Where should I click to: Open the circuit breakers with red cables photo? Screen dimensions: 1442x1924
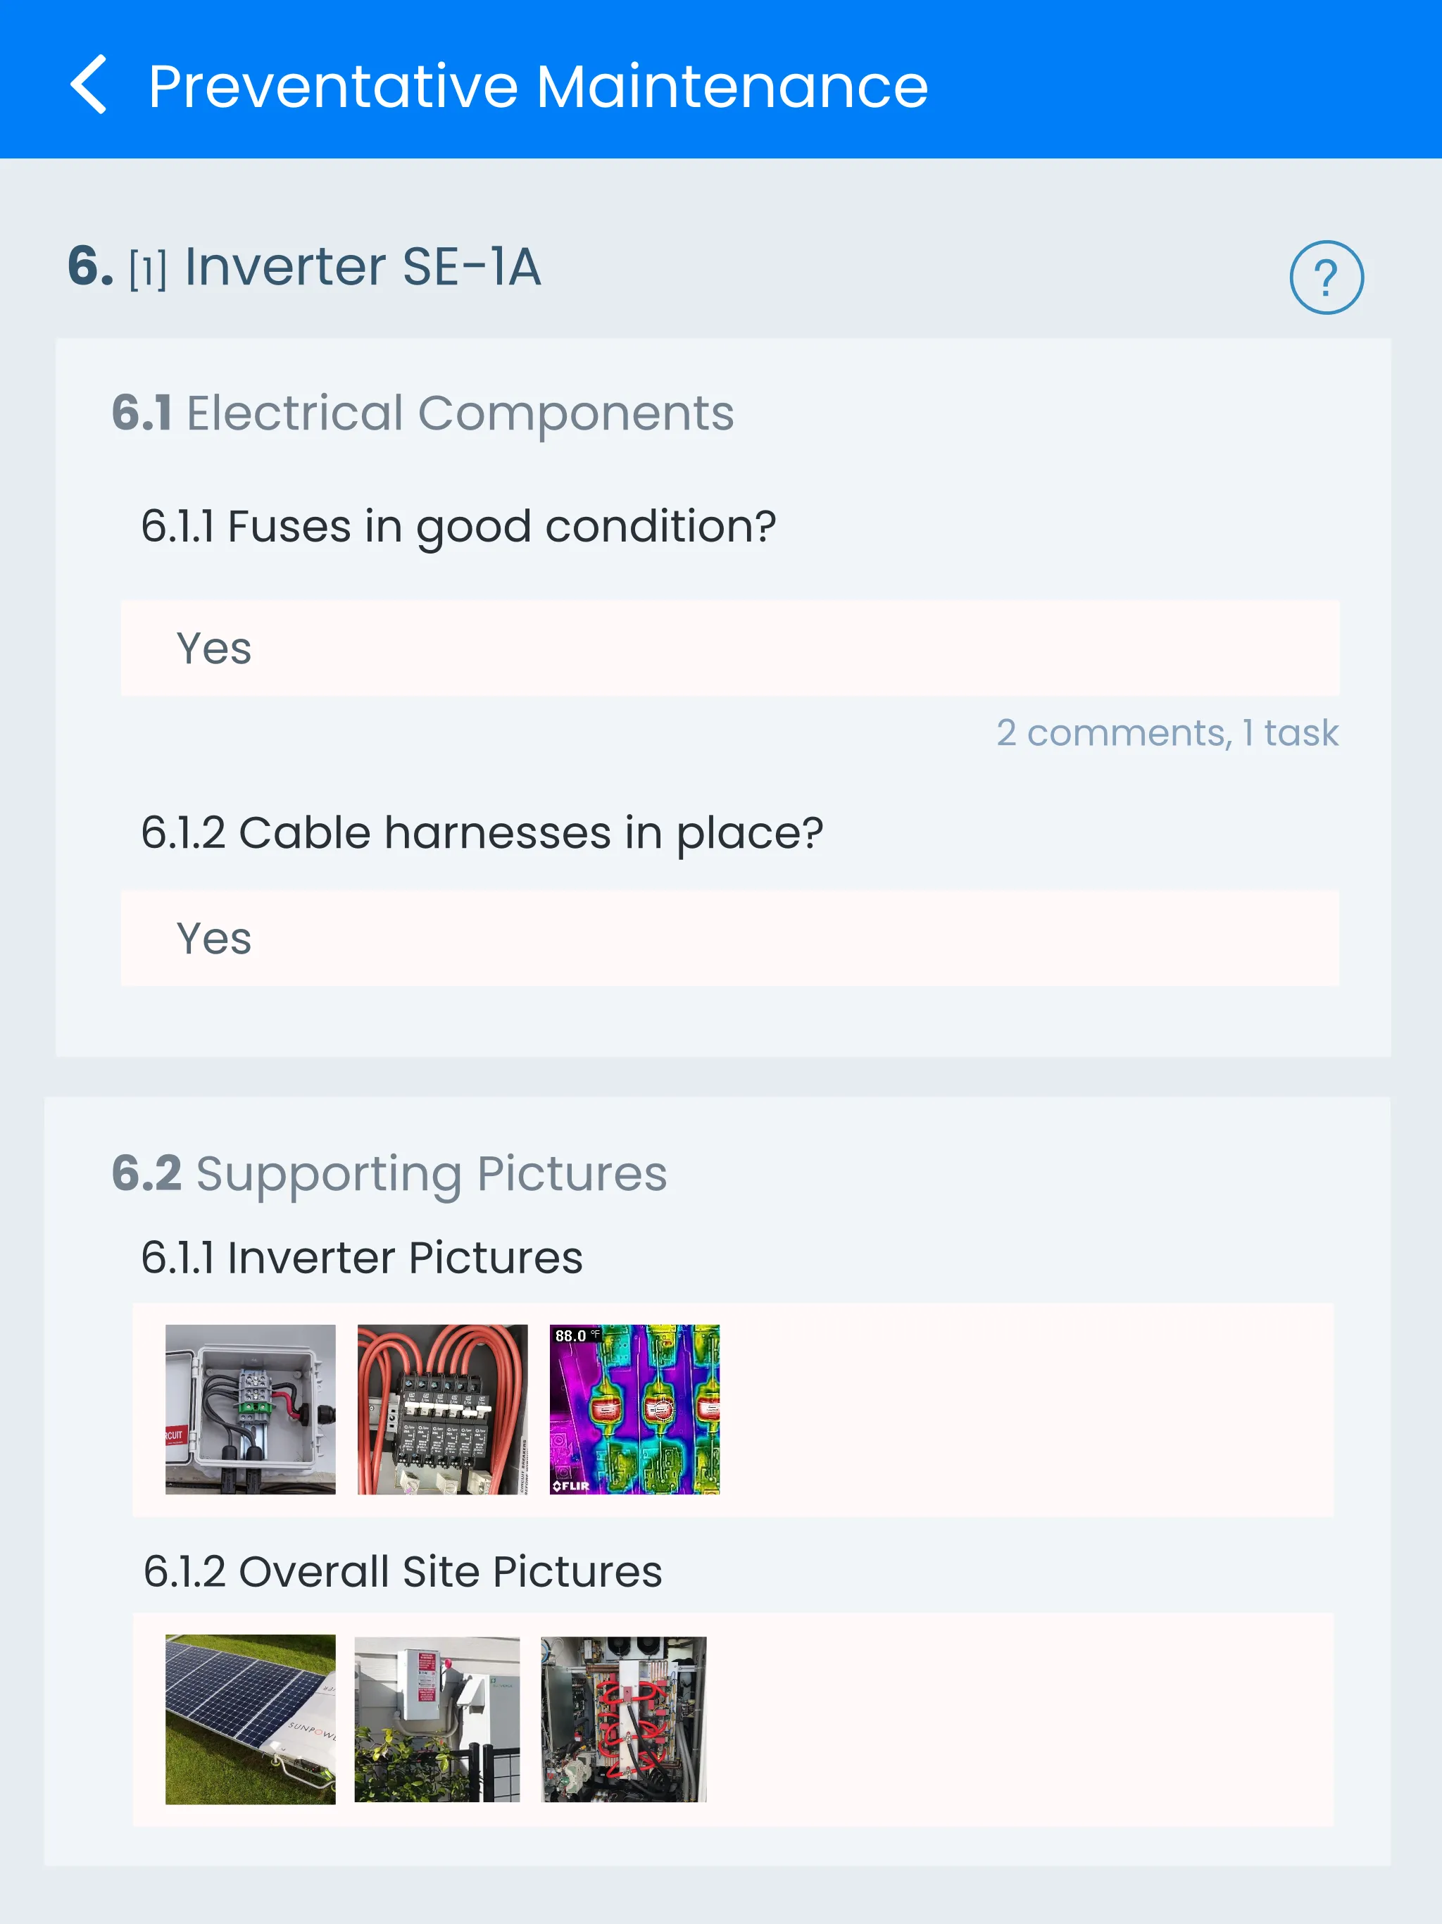click(x=441, y=1409)
